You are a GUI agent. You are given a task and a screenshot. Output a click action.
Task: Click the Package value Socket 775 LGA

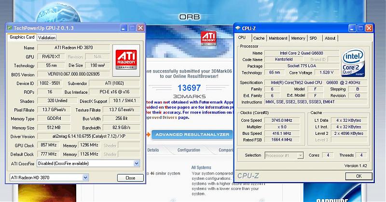[x=301, y=66]
